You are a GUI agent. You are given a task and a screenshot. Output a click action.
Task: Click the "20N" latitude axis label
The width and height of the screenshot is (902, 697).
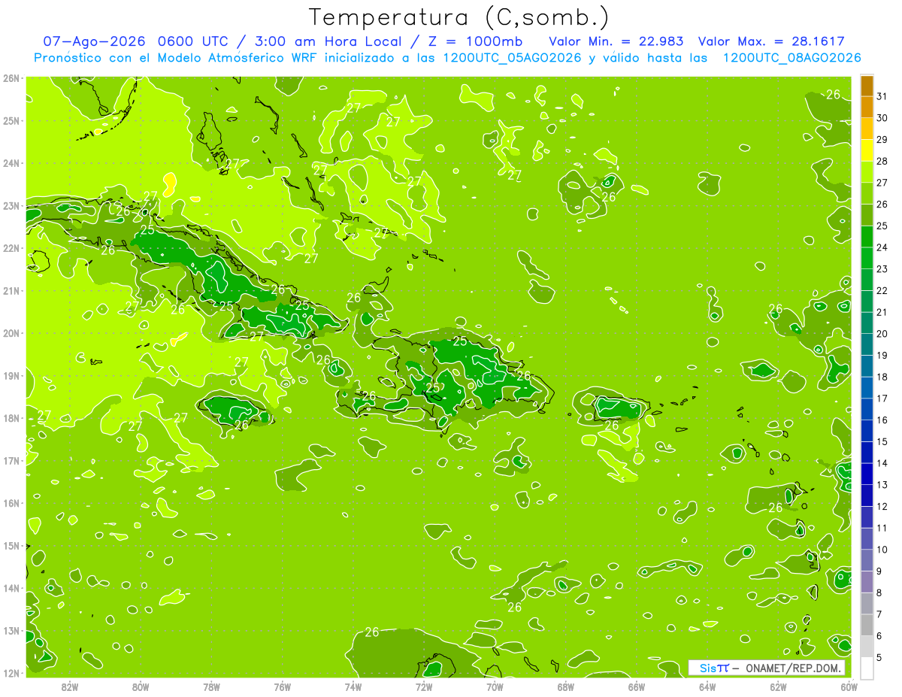pyautogui.click(x=11, y=333)
